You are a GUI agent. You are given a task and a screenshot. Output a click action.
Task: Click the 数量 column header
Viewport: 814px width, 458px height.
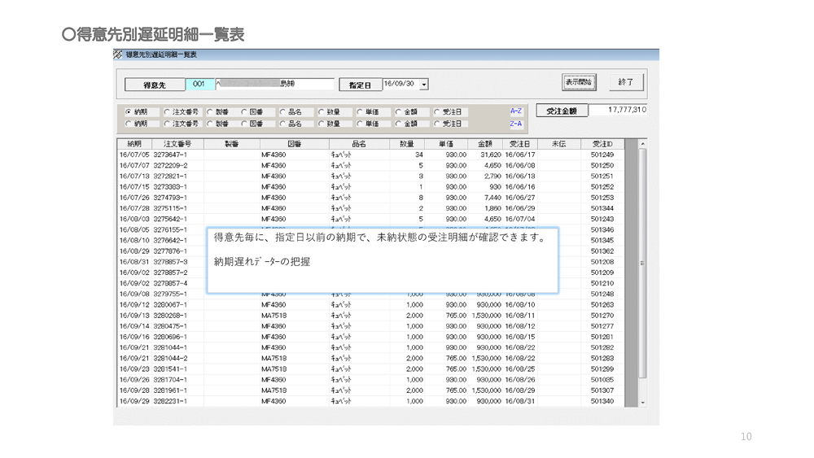pyautogui.click(x=407, y=144)
